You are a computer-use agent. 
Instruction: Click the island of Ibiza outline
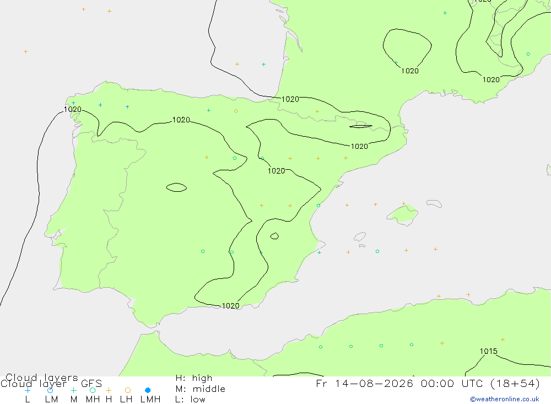[360, 236]
